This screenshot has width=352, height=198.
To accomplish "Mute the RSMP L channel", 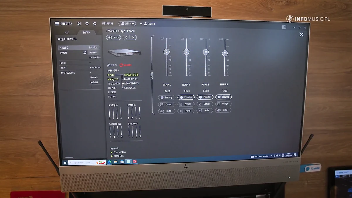I will tap(167, 111).
